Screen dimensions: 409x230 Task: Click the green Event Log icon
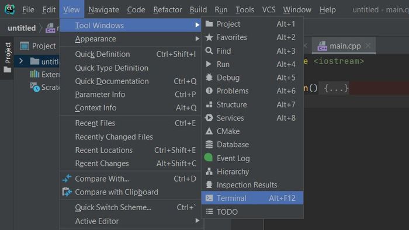(x=209, y=158)
